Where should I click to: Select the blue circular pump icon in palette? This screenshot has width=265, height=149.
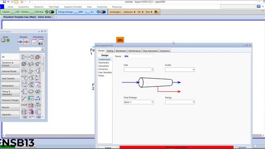[x=24, y=64]
